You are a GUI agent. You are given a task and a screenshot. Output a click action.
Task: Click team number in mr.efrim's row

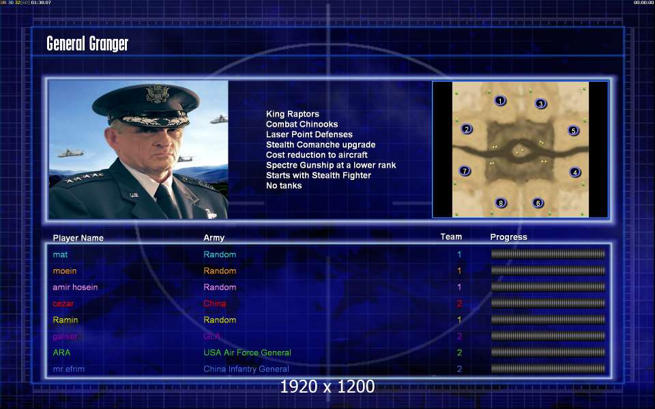(x=459, y=369)
